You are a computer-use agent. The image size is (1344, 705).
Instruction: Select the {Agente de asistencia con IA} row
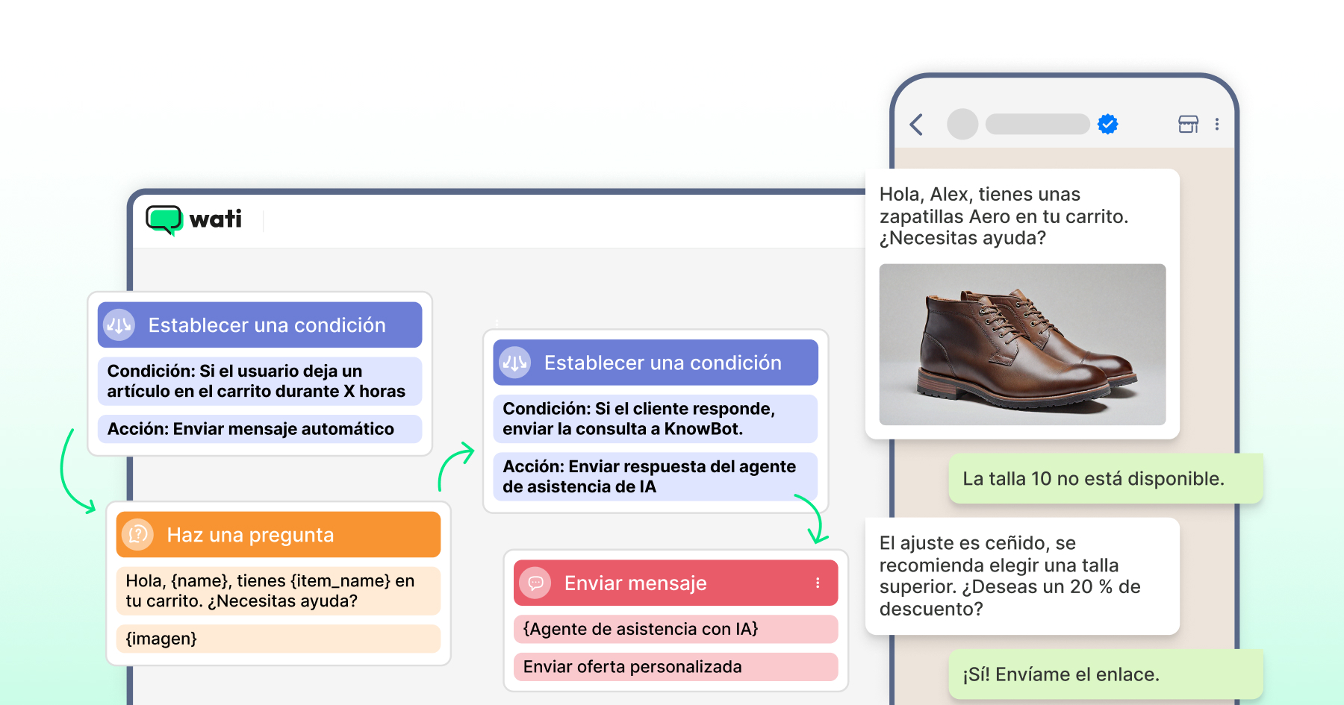point(676,629)
